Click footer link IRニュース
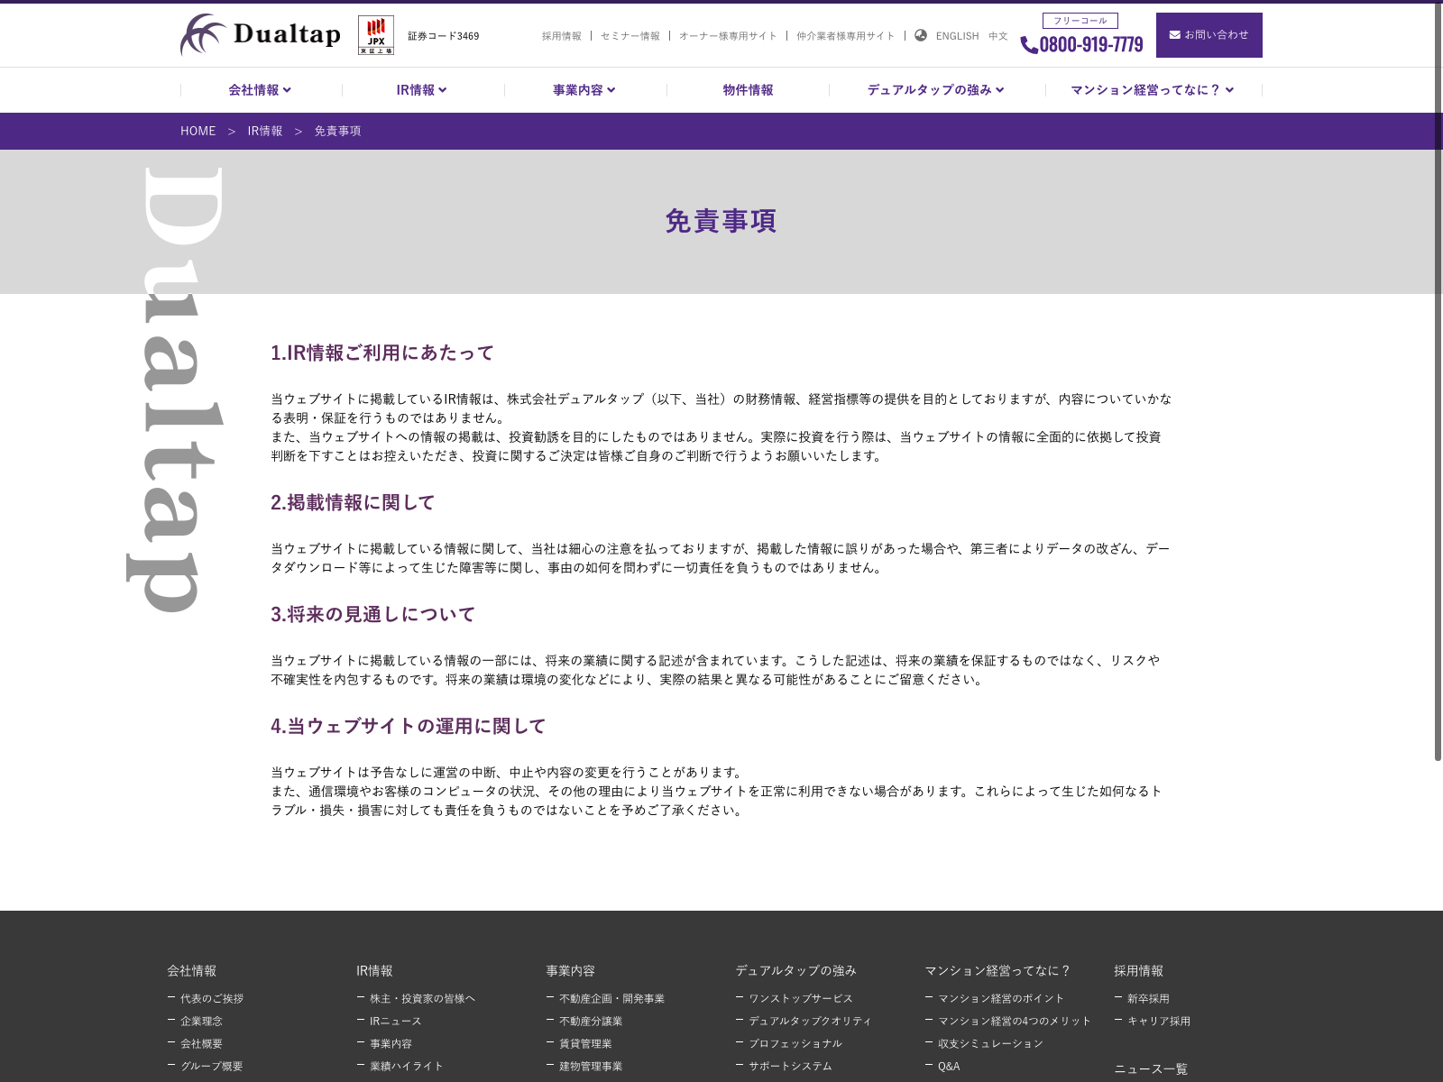This screenshot has width=1443, height=1082. 395,1021
